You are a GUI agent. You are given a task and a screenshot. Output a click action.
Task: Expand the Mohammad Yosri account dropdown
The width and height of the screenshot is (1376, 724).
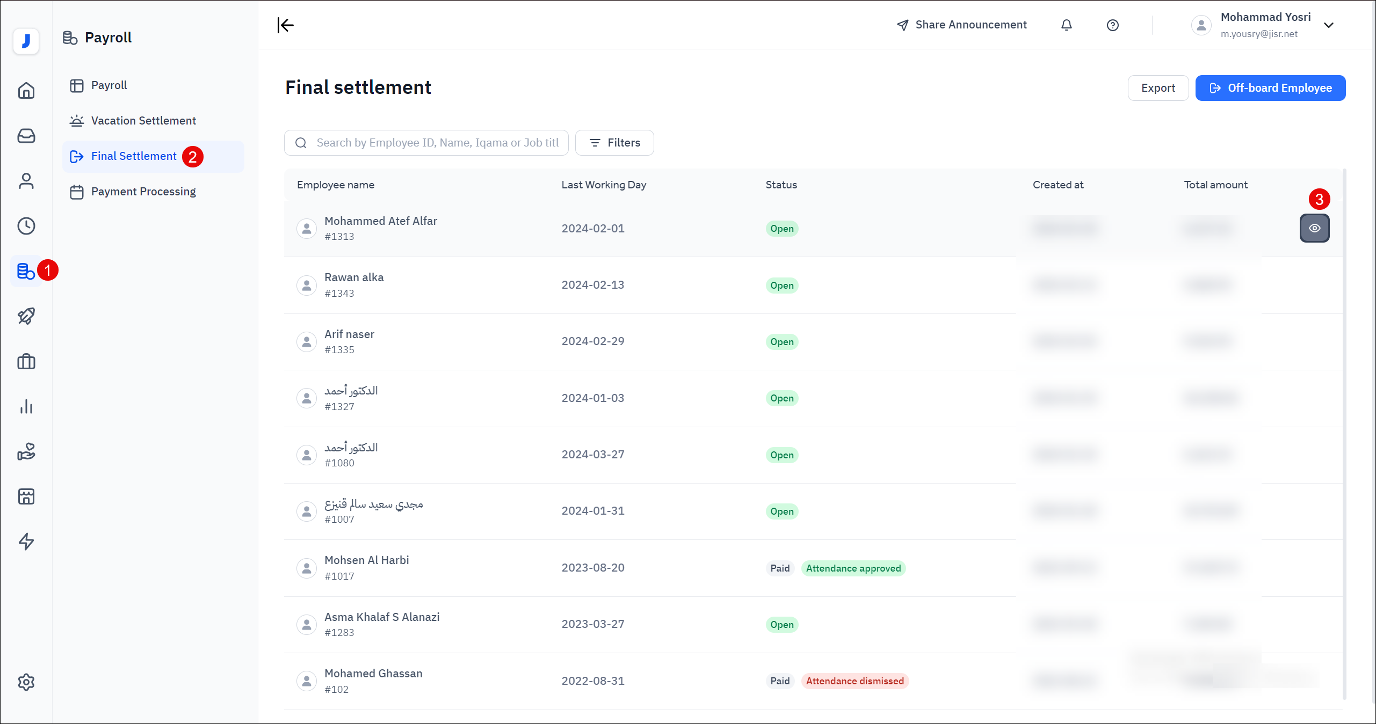point(1329,25)
